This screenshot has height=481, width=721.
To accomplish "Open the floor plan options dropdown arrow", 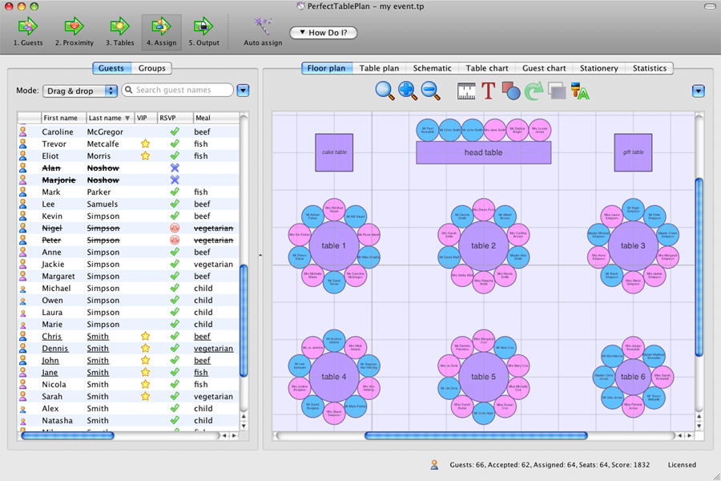I will [698, 91].
